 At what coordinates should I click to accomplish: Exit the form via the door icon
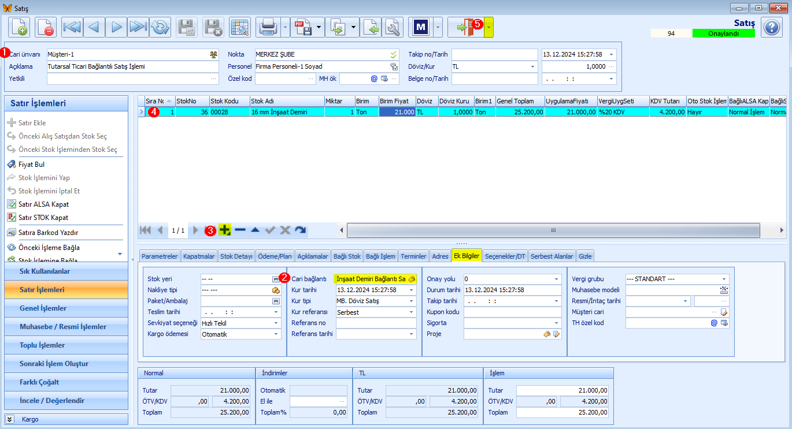pos(466,27)
